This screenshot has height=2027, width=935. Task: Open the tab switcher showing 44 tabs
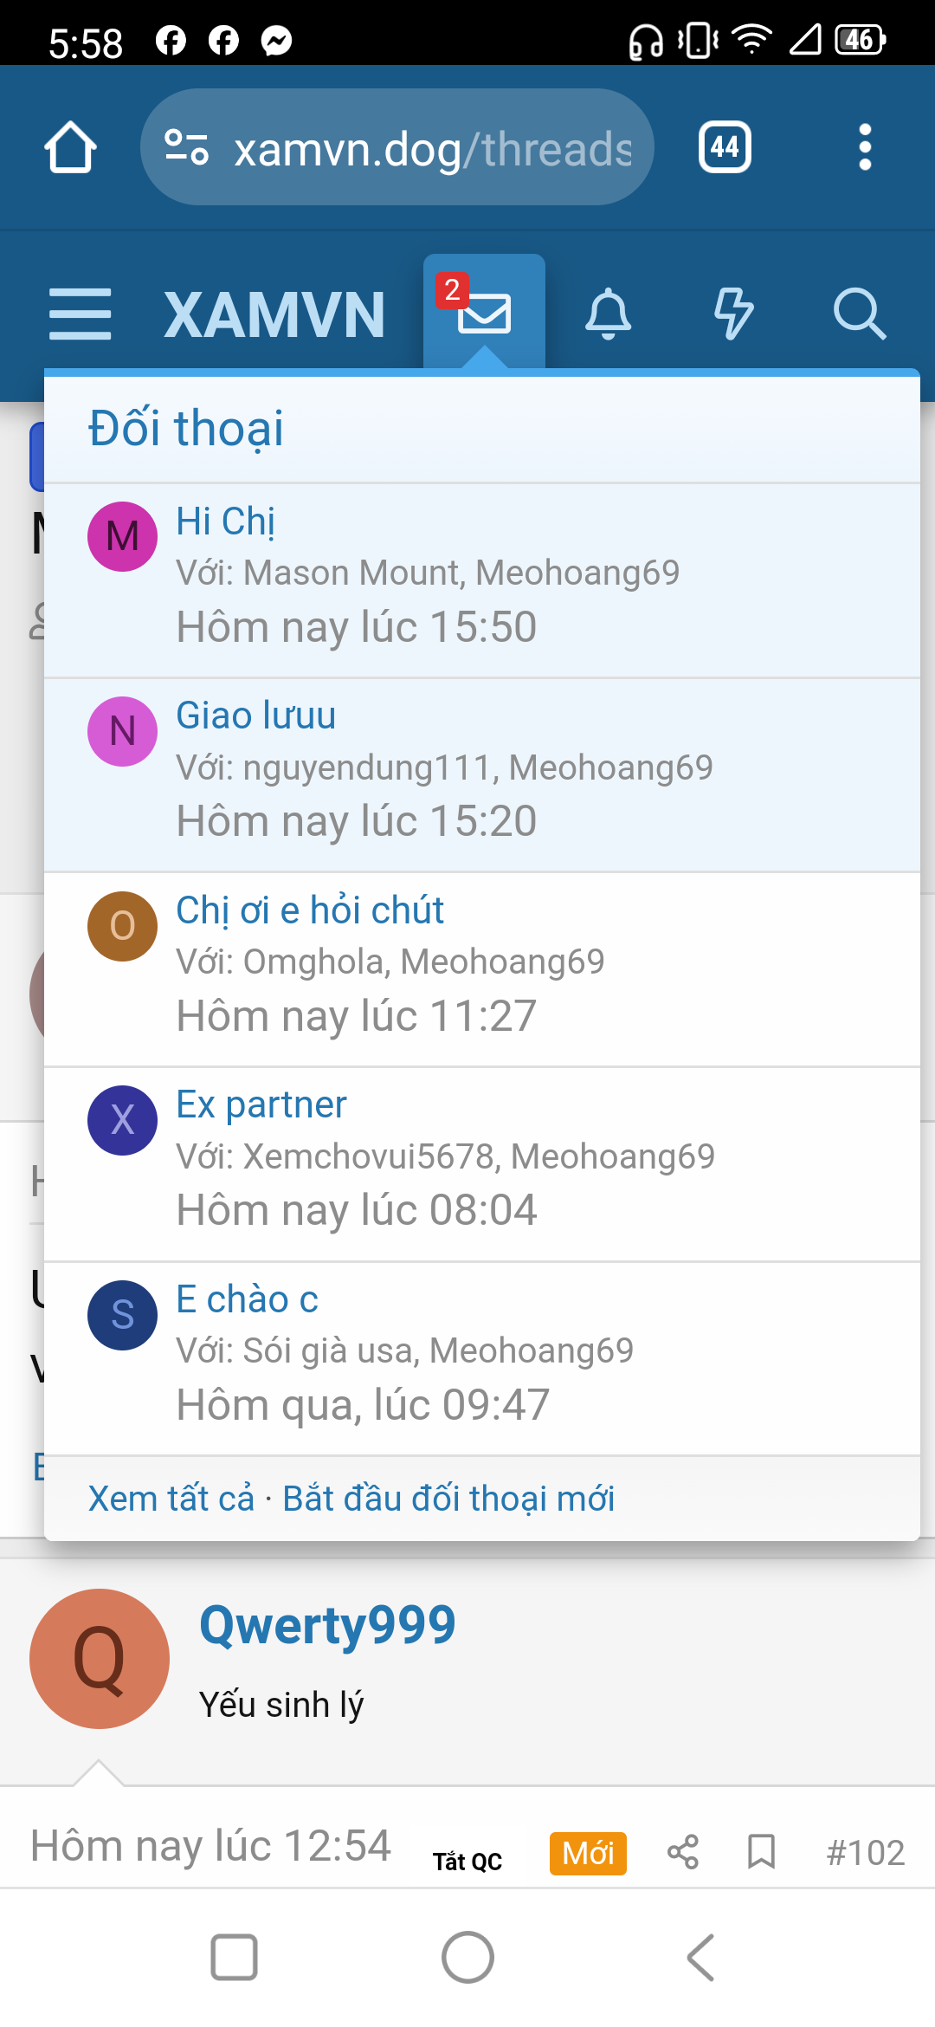[x=725, y=146]
